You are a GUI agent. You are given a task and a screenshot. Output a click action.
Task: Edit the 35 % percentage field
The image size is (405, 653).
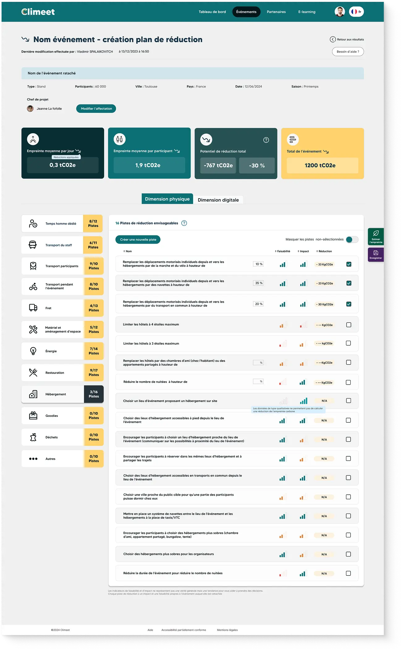[x=258, y=283]
